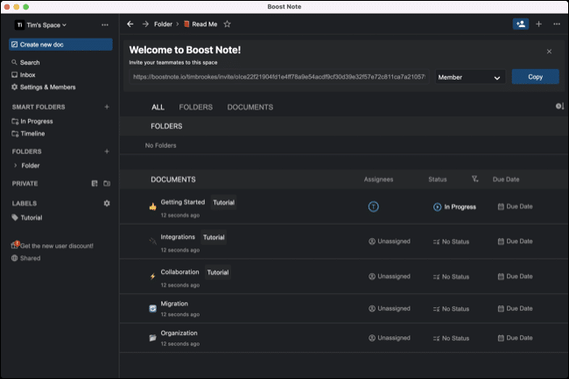Click the Due Date column header
Viewport: 569px width, 379px height.
point(506,179)
